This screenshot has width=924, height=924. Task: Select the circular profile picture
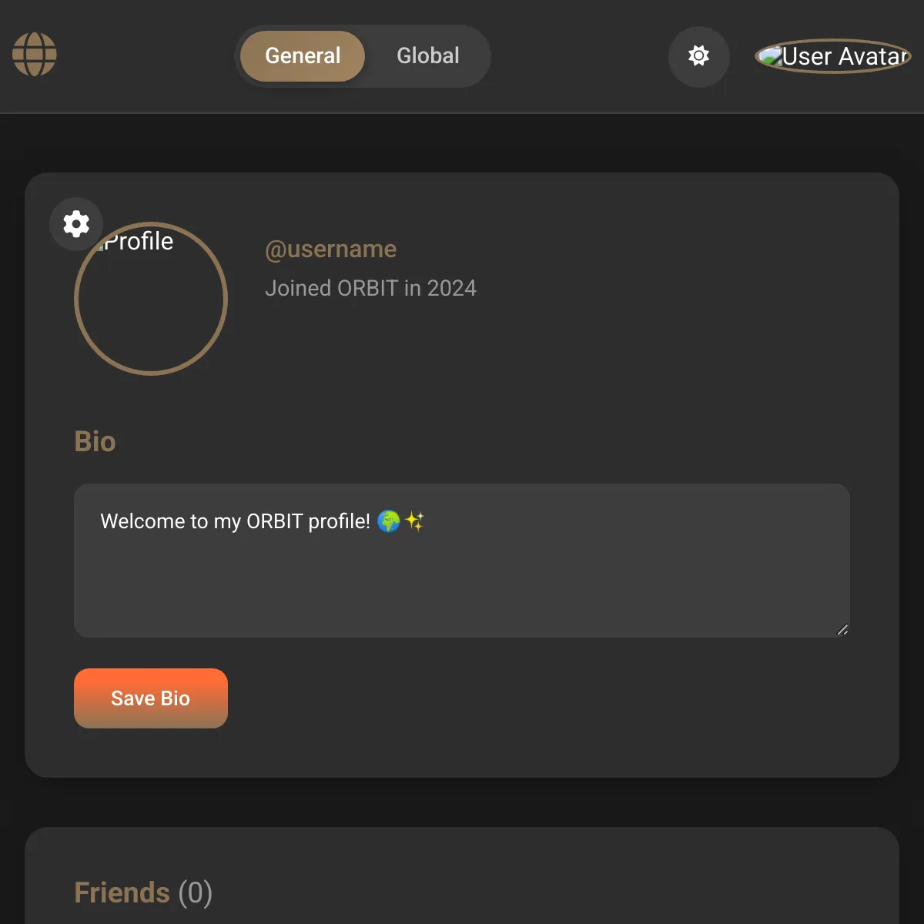click(151, 299)
